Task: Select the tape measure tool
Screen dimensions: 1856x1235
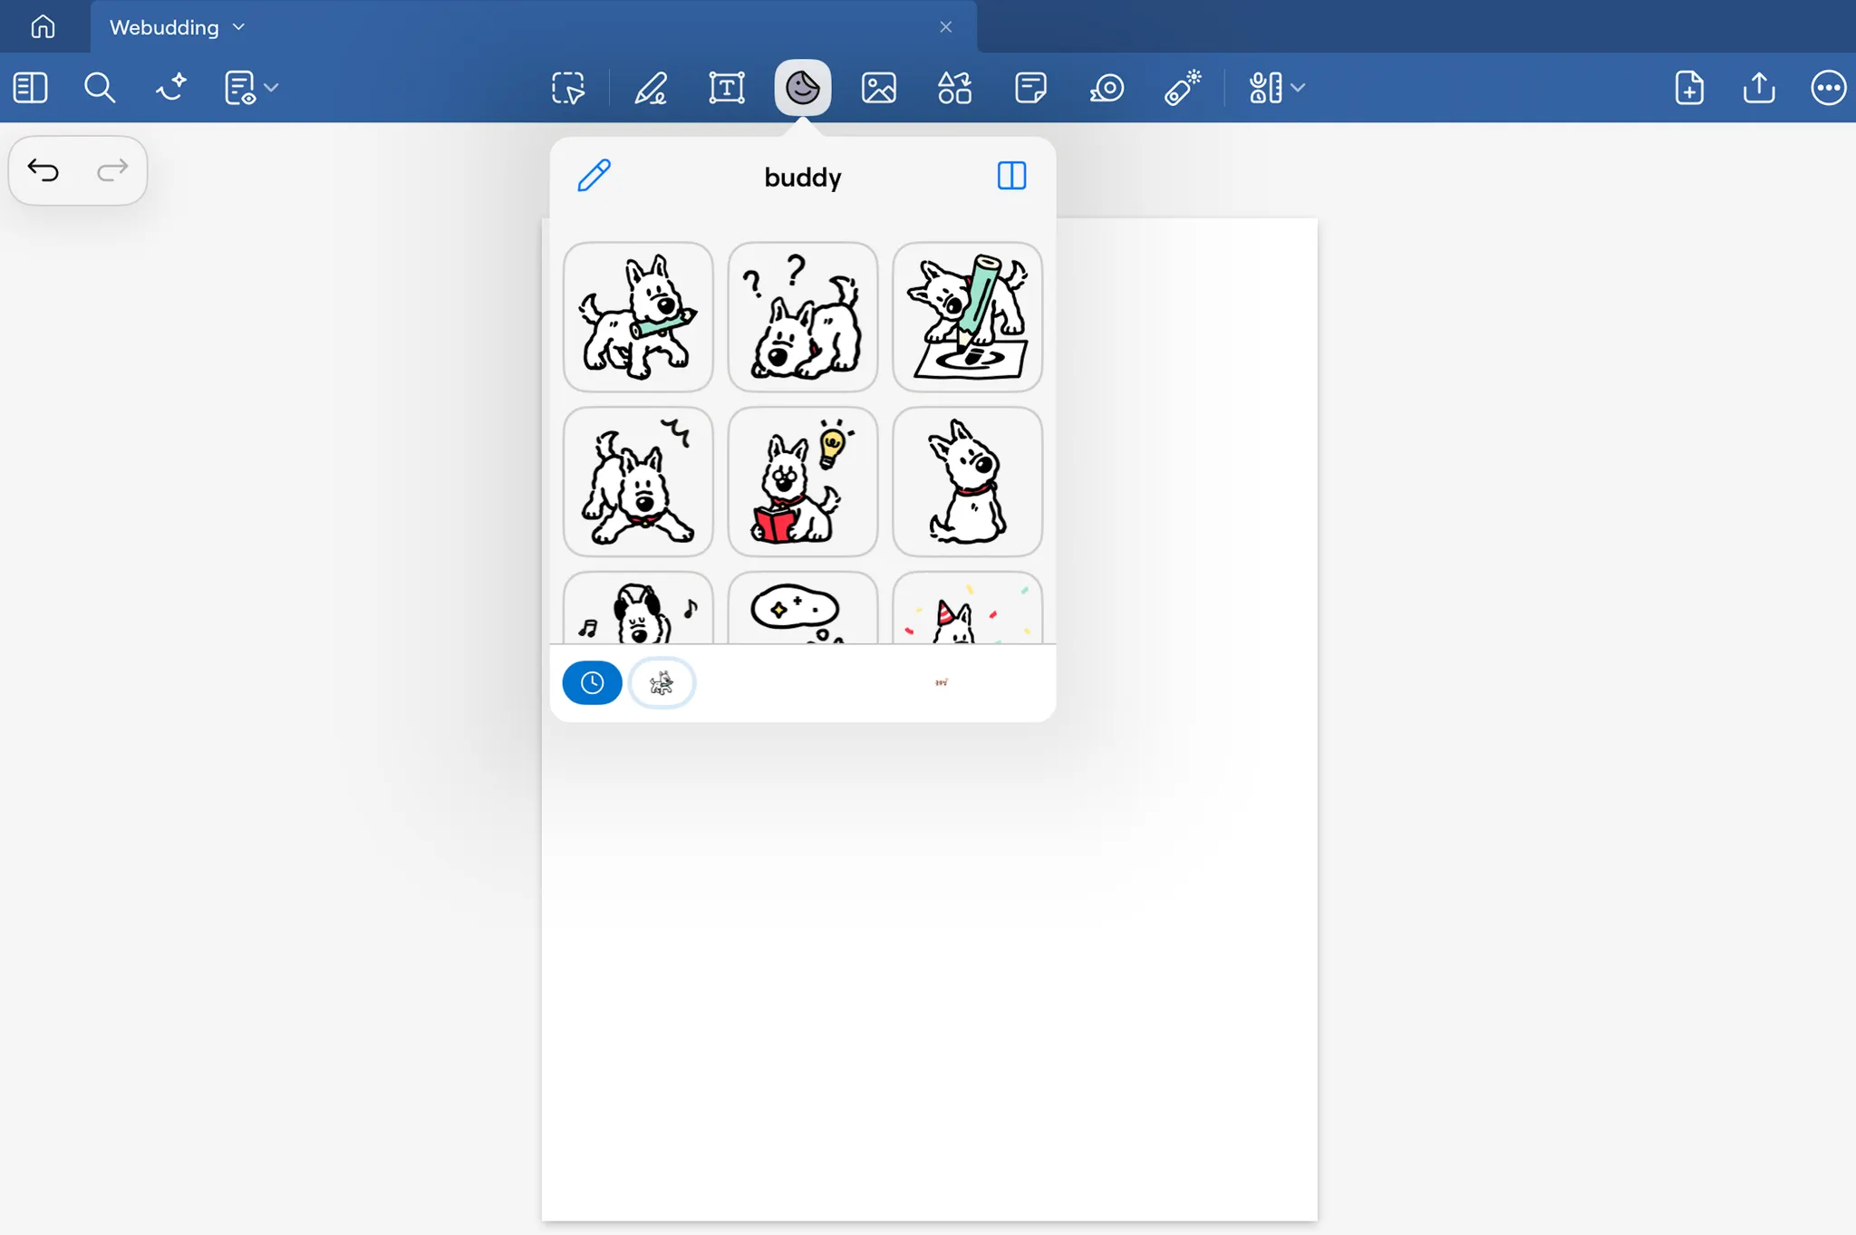Action: 1107,88
